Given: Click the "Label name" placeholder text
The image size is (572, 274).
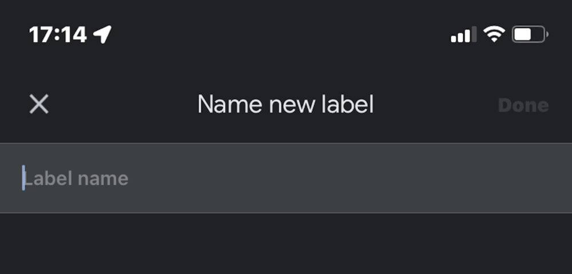Looking at the screenshot, I should coord(76,178).
